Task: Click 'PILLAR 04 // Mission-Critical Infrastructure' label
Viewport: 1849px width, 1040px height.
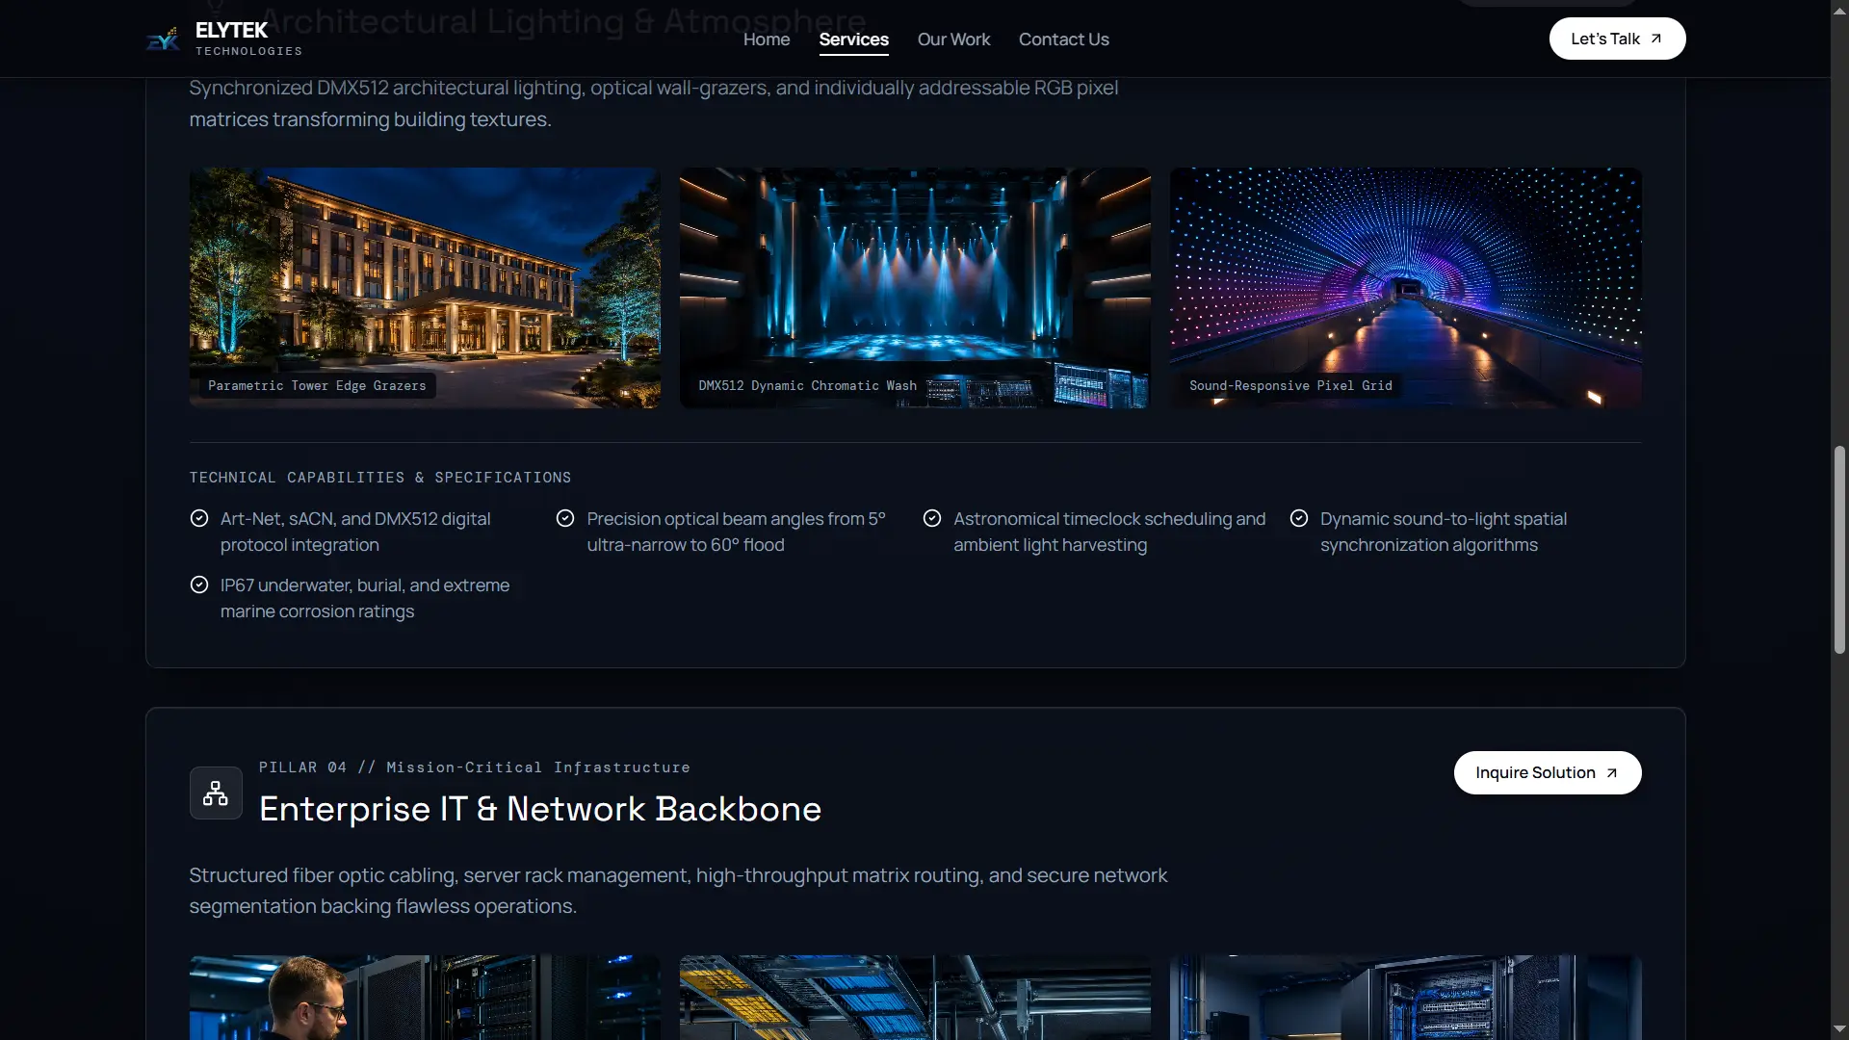Action: point(474,767)
